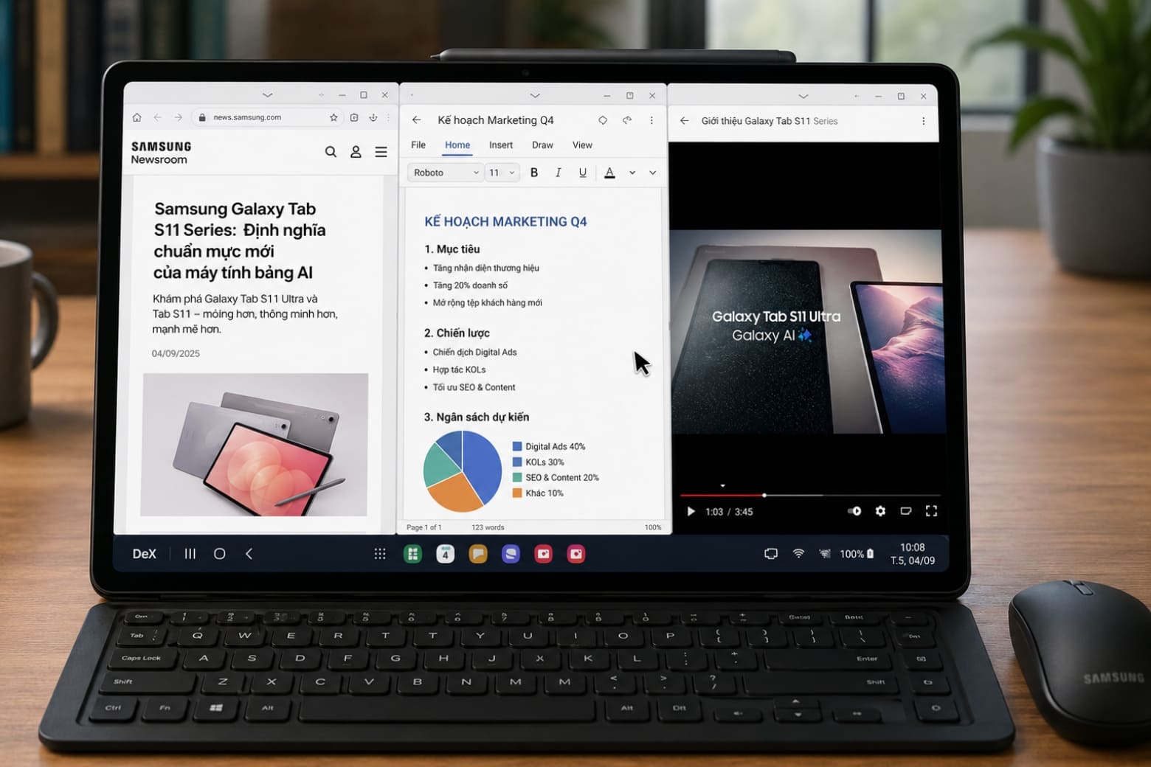Click the budget pie chart
The image size is (1151, 767).
[x=463, y=471]
